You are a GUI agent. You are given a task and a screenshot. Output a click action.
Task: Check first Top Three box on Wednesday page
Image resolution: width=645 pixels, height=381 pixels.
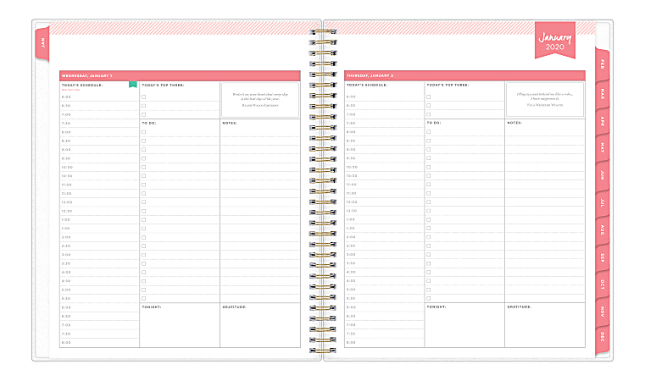click(x=144, y=97)
